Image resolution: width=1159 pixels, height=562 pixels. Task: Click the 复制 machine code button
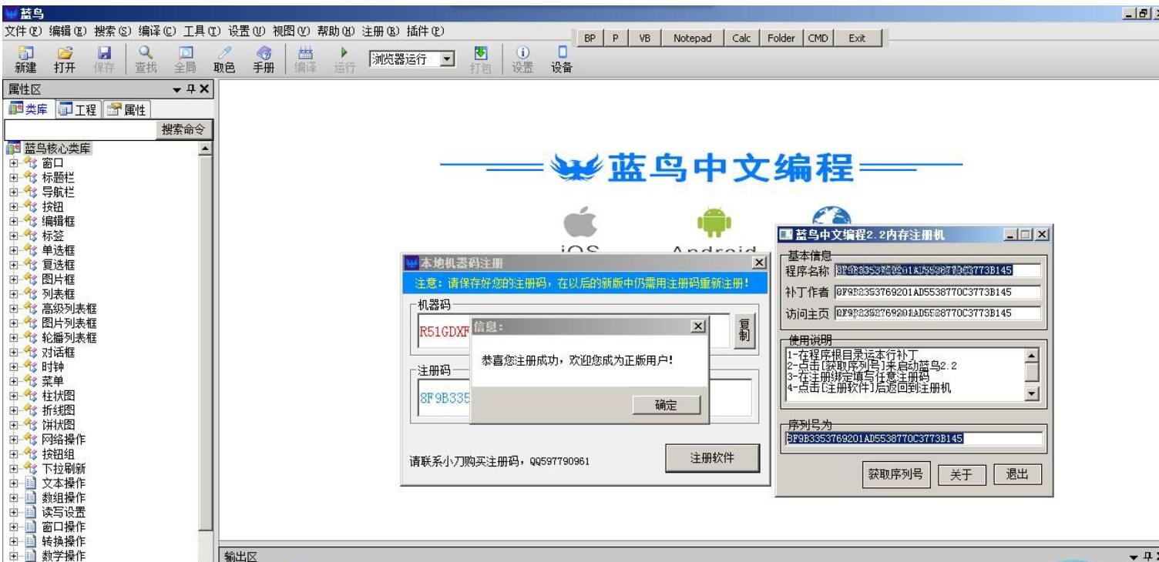pos(744,332)
